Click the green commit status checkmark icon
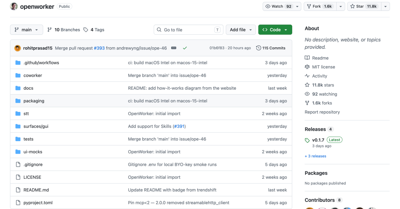The image size is (400, 209). click(185, 48)
